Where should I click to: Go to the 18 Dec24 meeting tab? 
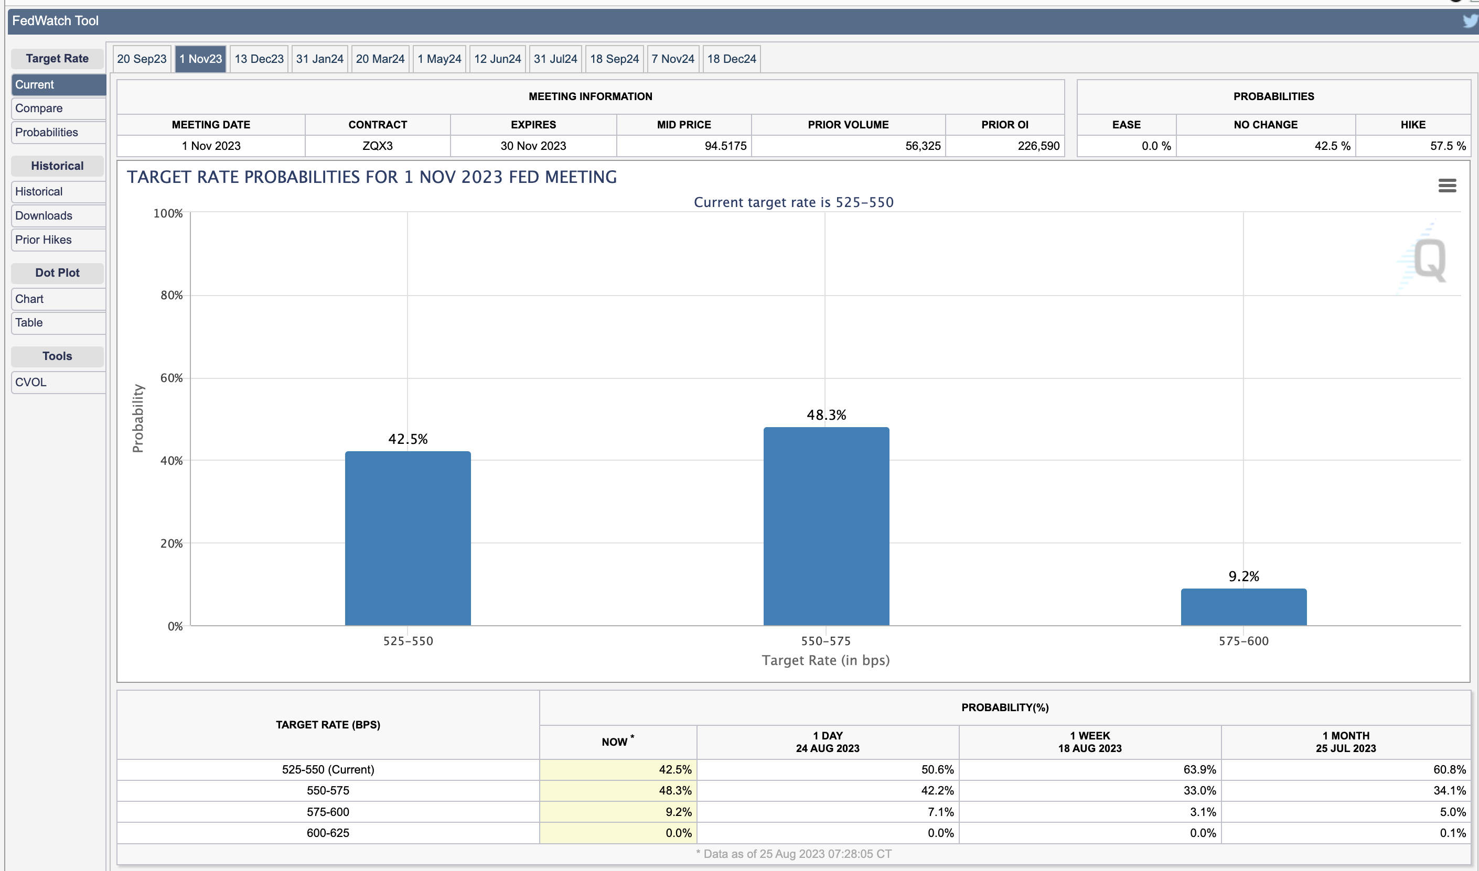(x=731, y=59)
